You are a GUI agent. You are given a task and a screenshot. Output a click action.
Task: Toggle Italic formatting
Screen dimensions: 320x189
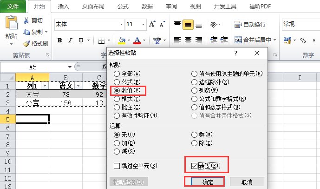70,40
